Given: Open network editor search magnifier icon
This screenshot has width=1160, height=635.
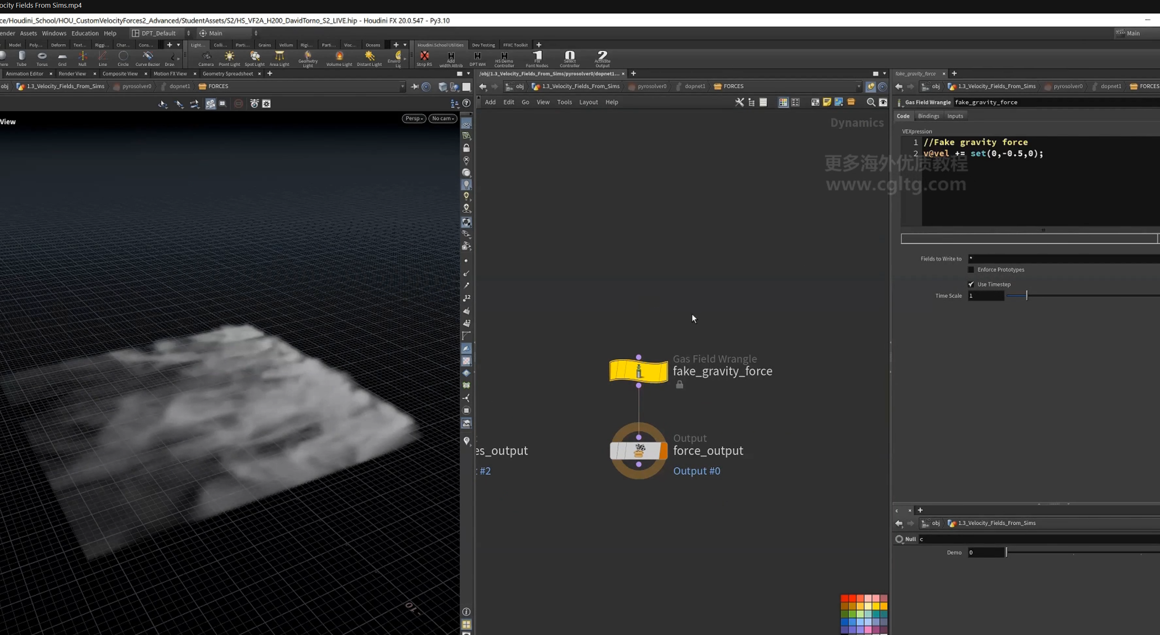Looking at the screenshot, I should (x=871, y=102).
